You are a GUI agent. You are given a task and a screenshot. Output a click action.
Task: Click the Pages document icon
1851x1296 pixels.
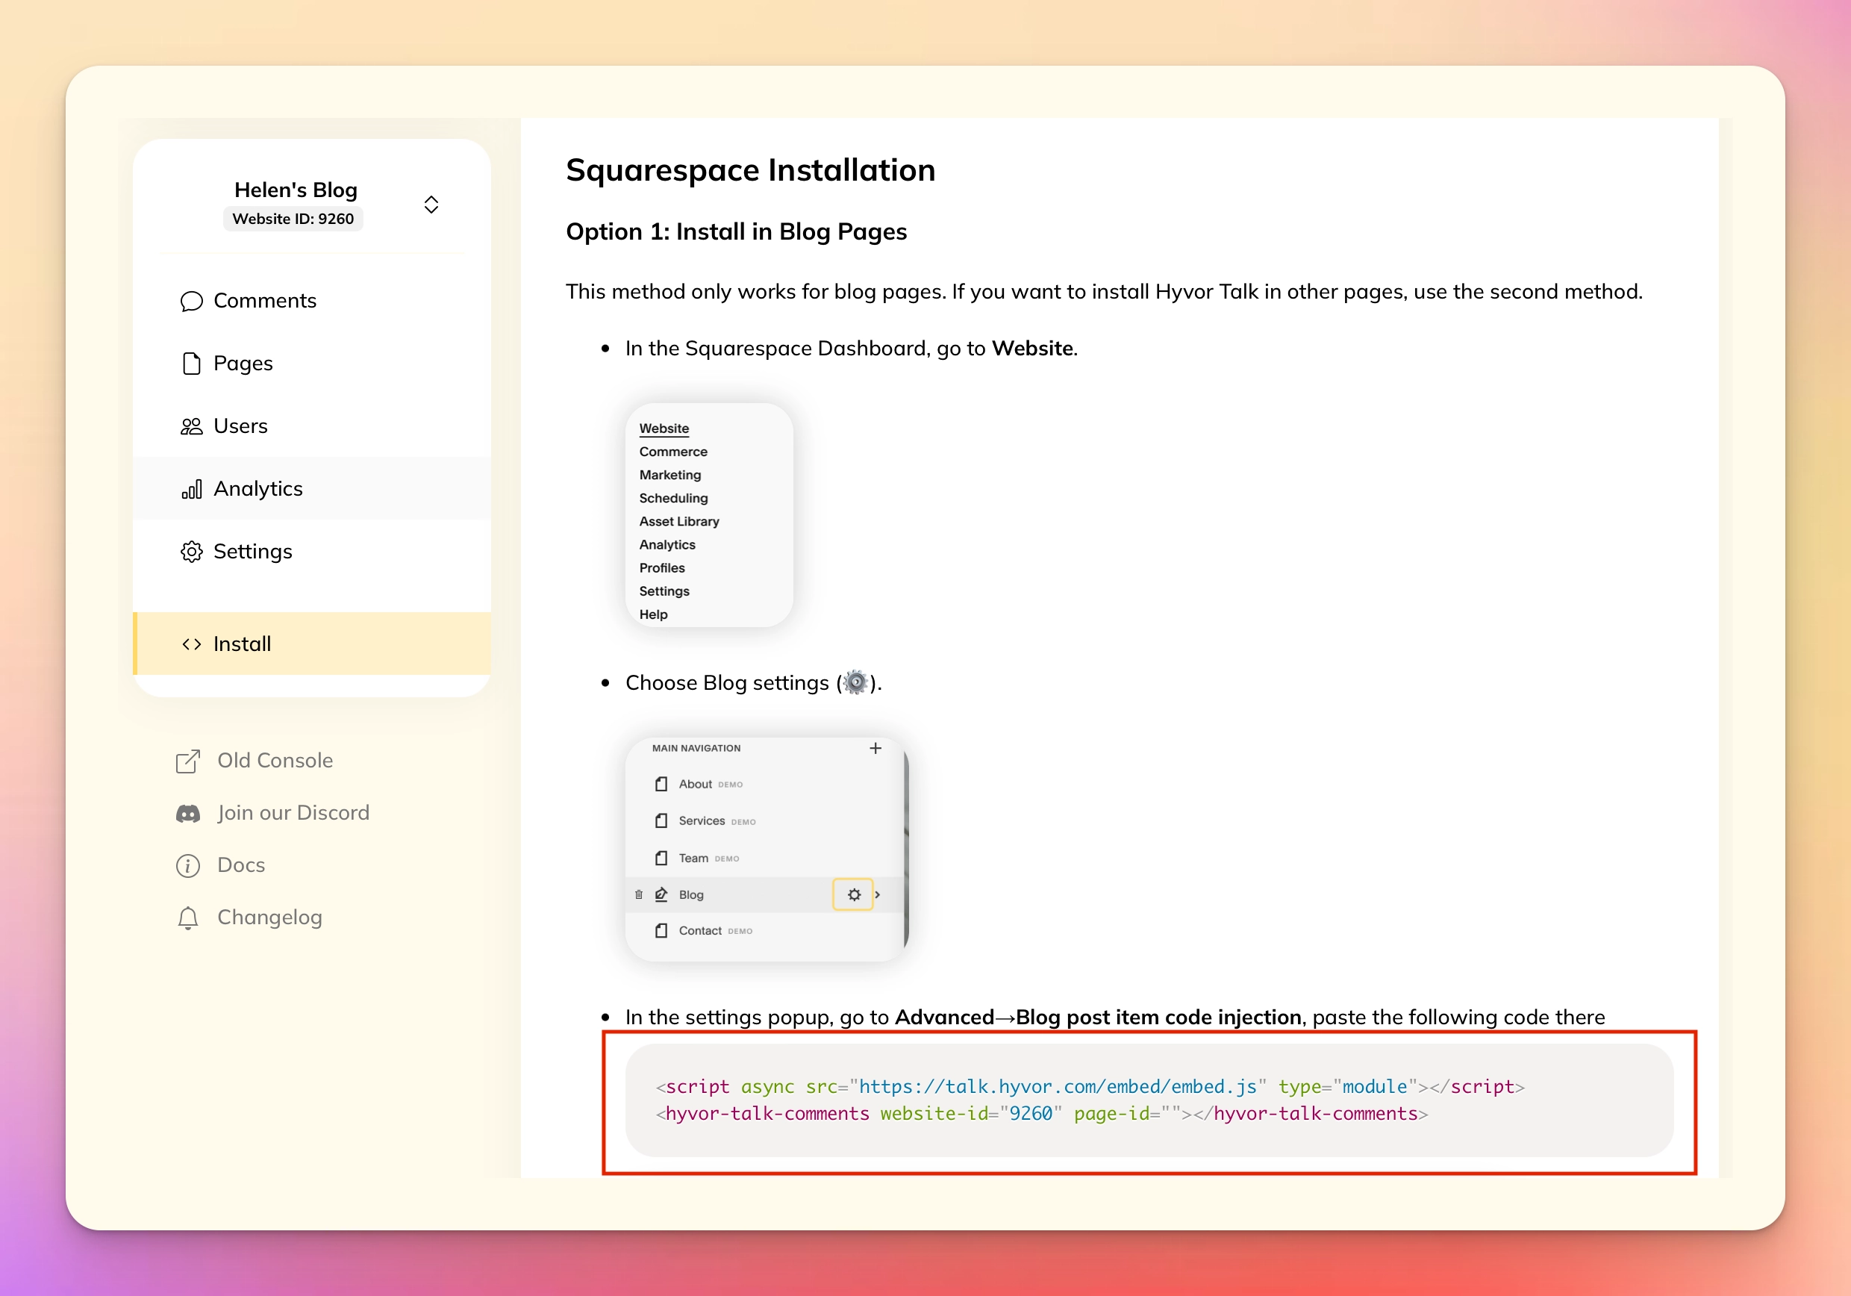click(191, 364)
